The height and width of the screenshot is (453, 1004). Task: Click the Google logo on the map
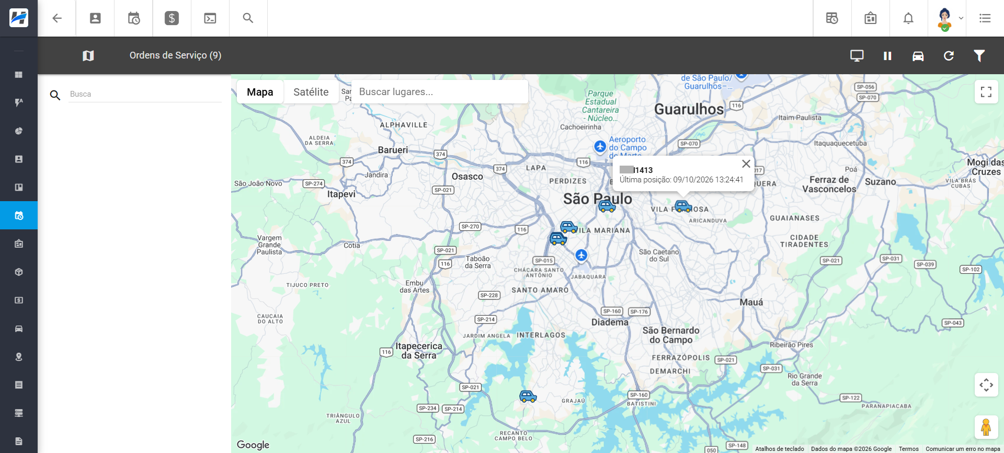pyautogui.click(x=253, y=445)
